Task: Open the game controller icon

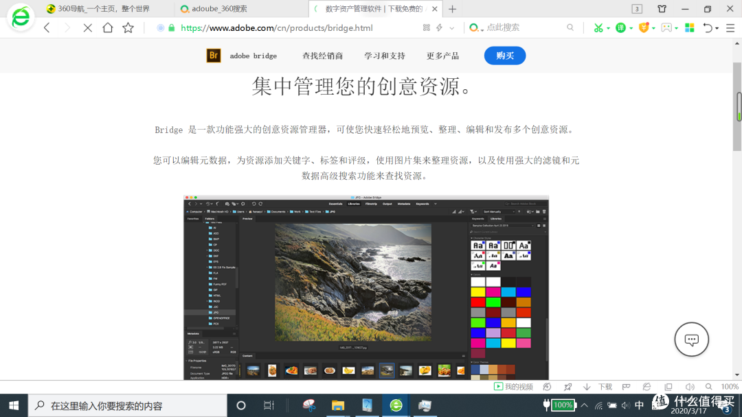Action: [x=666, y=28]
